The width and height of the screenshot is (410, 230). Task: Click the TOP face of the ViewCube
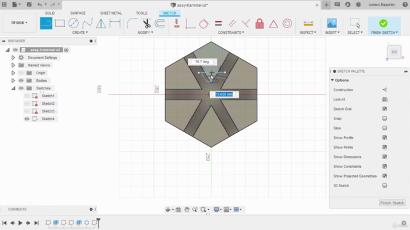coord(394,52)
